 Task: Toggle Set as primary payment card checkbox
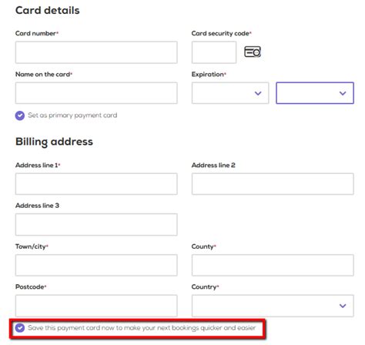click(20, 116)
